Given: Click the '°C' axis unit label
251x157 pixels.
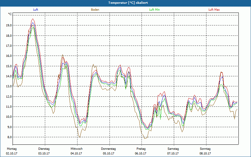Looking at the screenshot, I should [x=10, y=14].
